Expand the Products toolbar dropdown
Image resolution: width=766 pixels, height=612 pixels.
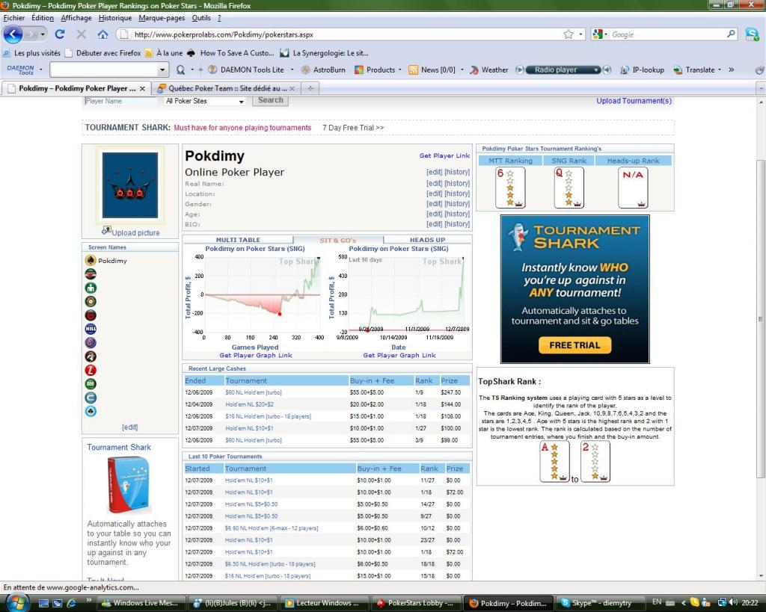400,69
